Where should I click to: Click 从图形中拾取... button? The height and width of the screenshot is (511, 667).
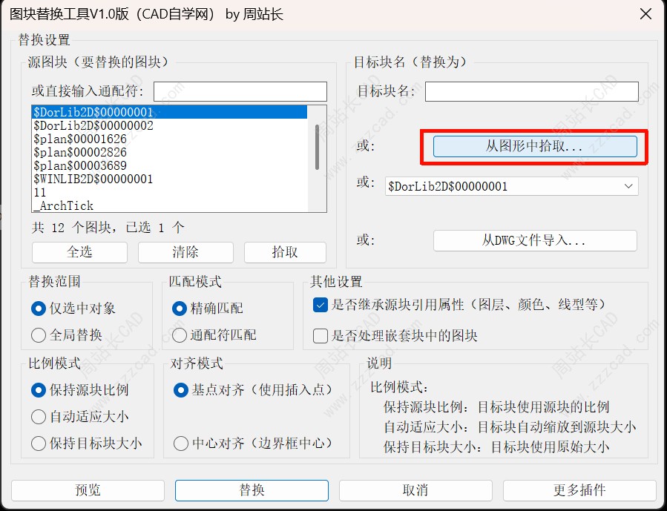(x=535, y=146)
